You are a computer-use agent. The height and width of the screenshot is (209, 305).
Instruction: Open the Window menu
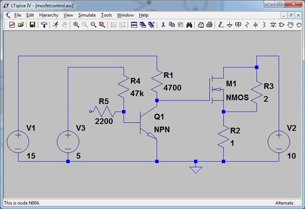pos(125,15)
